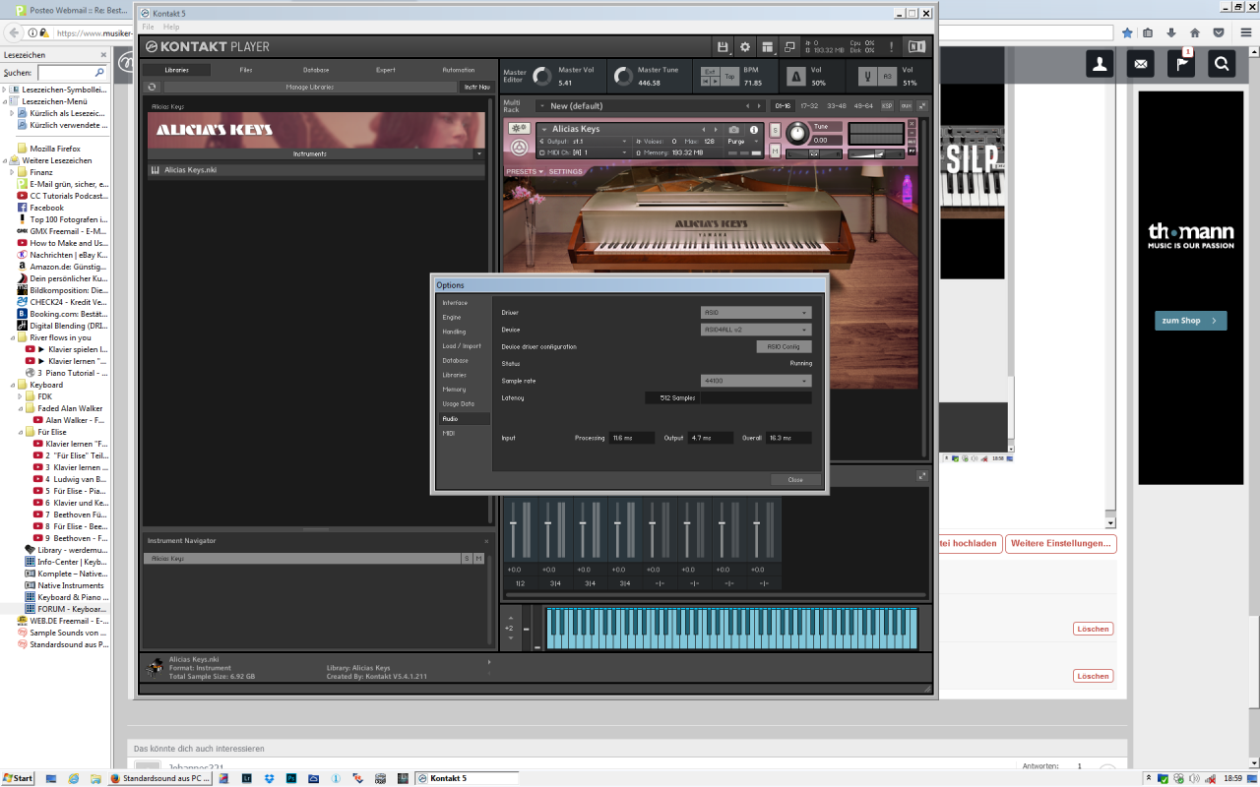
Task: Click the metronome icon
Action: click(797, 76)
